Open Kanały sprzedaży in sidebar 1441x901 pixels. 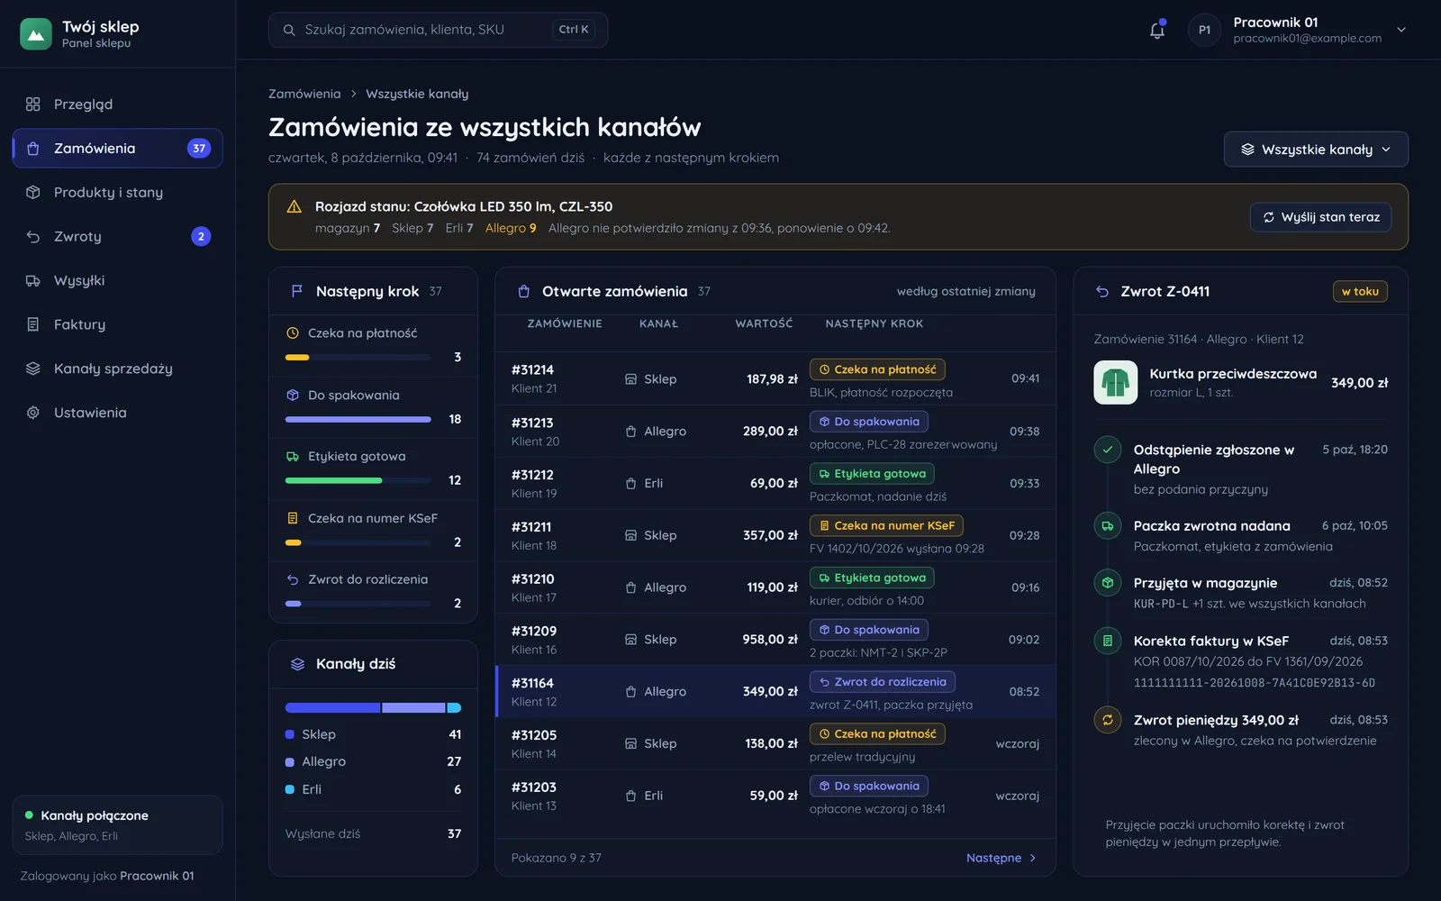pyautogui.click(x=117, y=369)
